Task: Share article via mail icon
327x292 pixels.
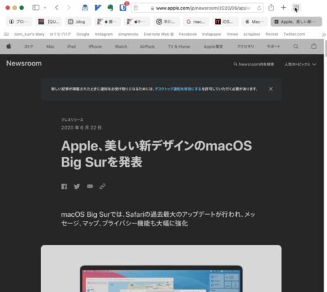Action: click(90, 186)
